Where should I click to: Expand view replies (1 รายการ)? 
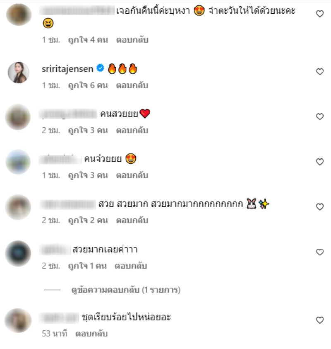(x=126, y=290)
